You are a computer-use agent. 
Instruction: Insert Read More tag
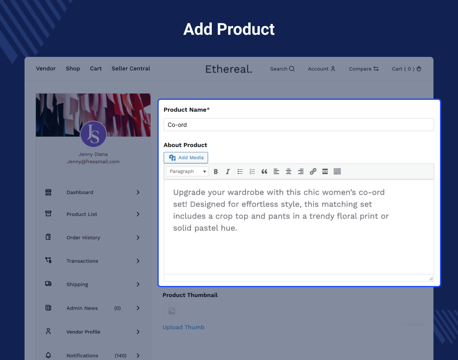325,171
